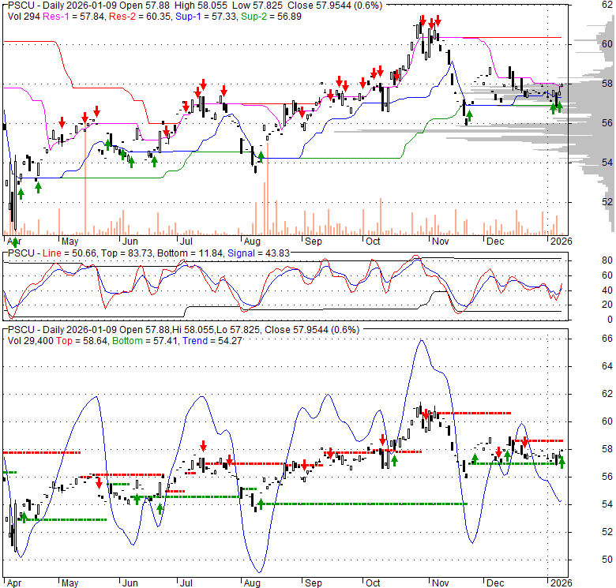Click the Lo 57.825 value in bottom chart header
The width and height of the screenshot is (616, 588).
[238, 330]
